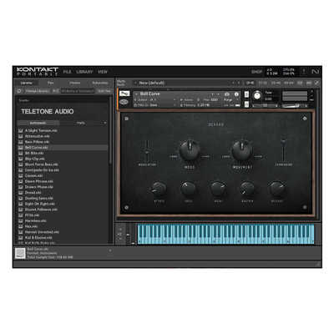Click the Attack knob
The height and width of the screenshot is (334, 334).
159,189
